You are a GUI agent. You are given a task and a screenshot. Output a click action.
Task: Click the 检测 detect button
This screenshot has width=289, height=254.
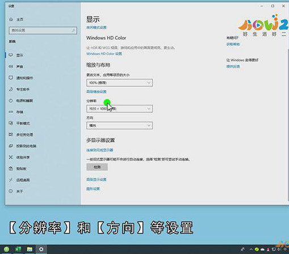point(97,167)
